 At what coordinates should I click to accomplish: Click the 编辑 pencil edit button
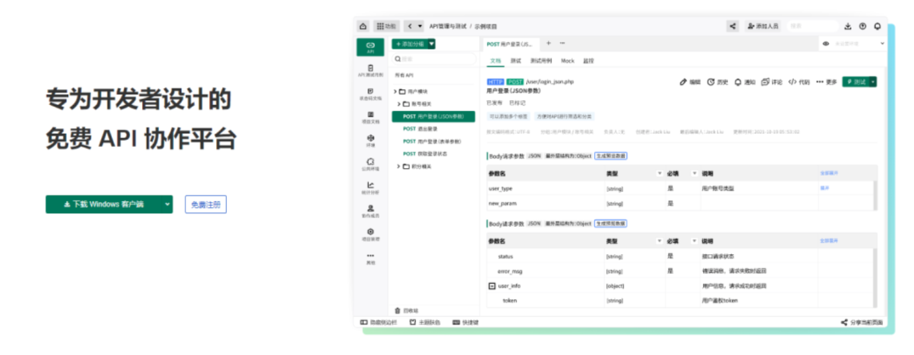pos(690,82)
